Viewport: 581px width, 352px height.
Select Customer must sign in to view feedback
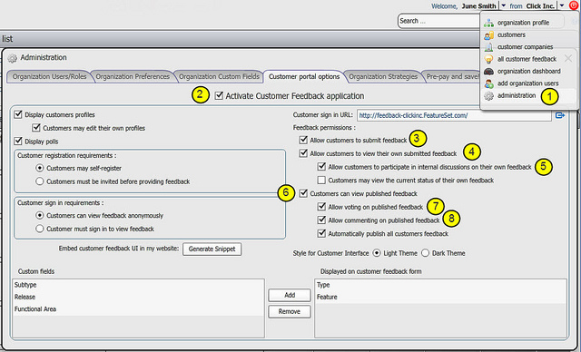coord(40,229)
